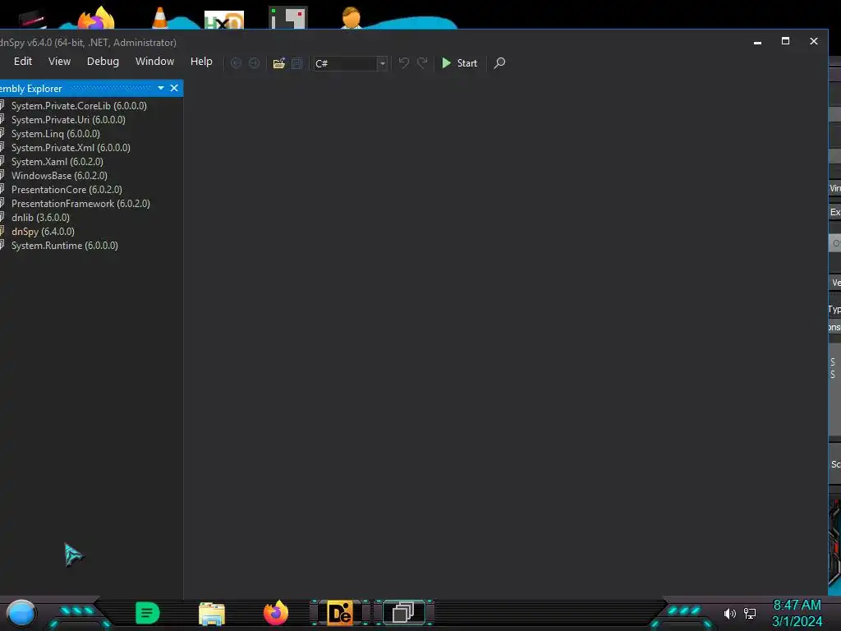Select System.Private.CoreLib (6.0.0.0) assembly
This screenshot has height=631, width=841.
pyautogui.click(x=79, y=106)
